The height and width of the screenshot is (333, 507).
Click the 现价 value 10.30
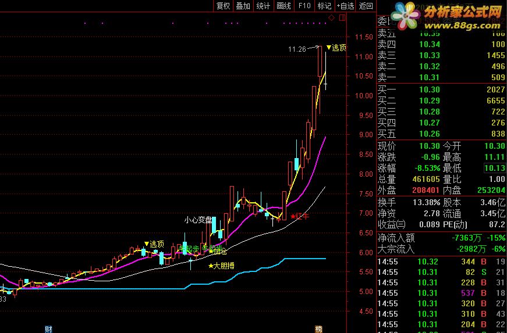pos(430,146)
